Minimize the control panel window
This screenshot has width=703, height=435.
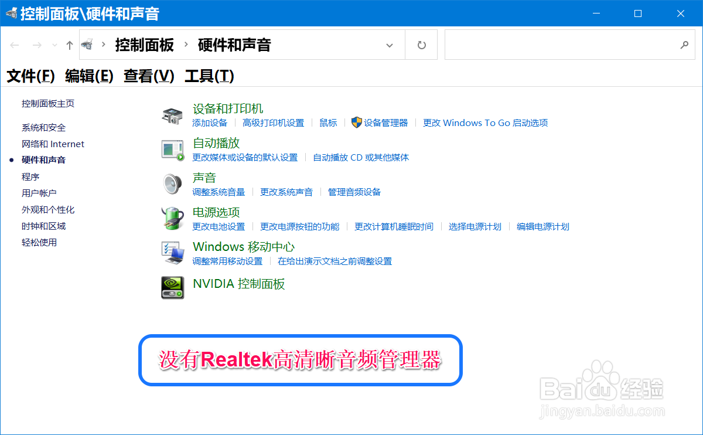[x=595, y=13]
